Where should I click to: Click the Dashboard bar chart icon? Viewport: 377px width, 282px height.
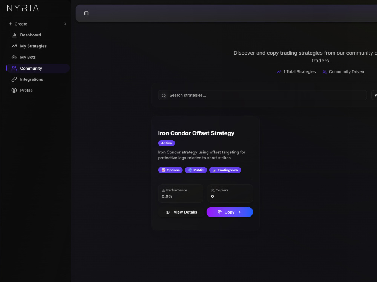pos(14,35)
